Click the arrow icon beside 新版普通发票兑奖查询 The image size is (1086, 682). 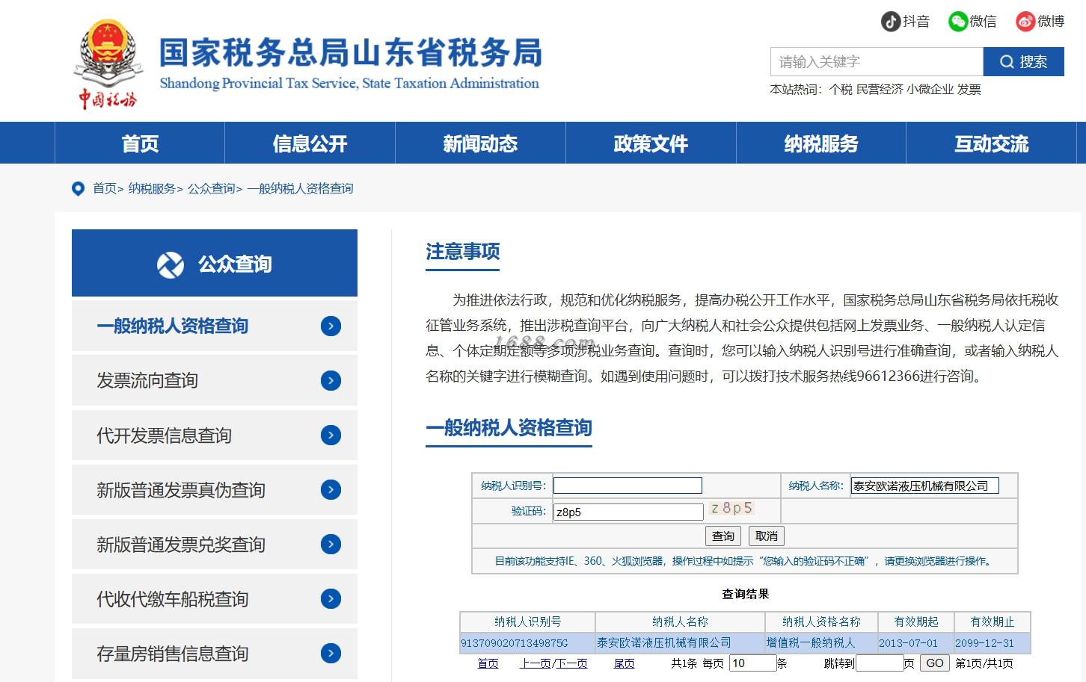(x=331, y=545)
